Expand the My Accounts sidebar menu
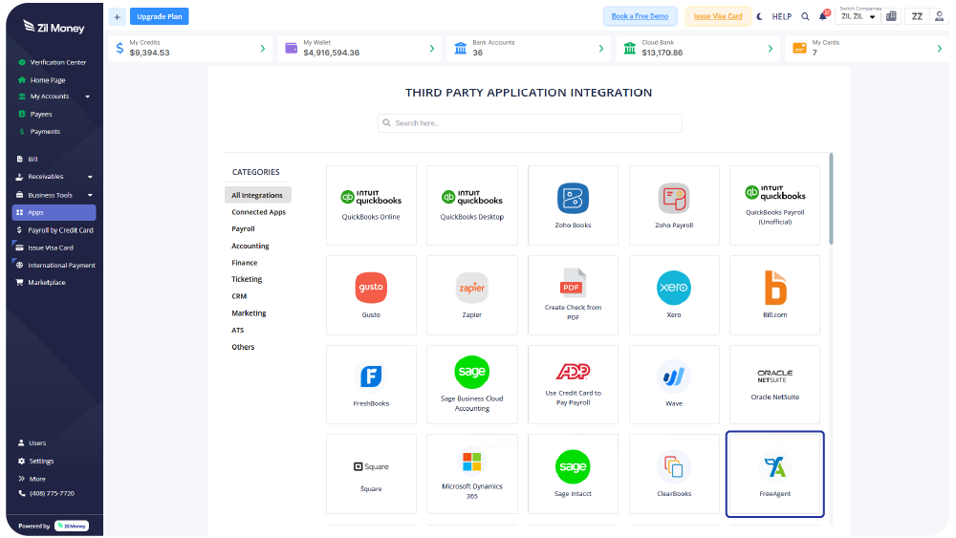The image size is (956, 538). [87, 97]
